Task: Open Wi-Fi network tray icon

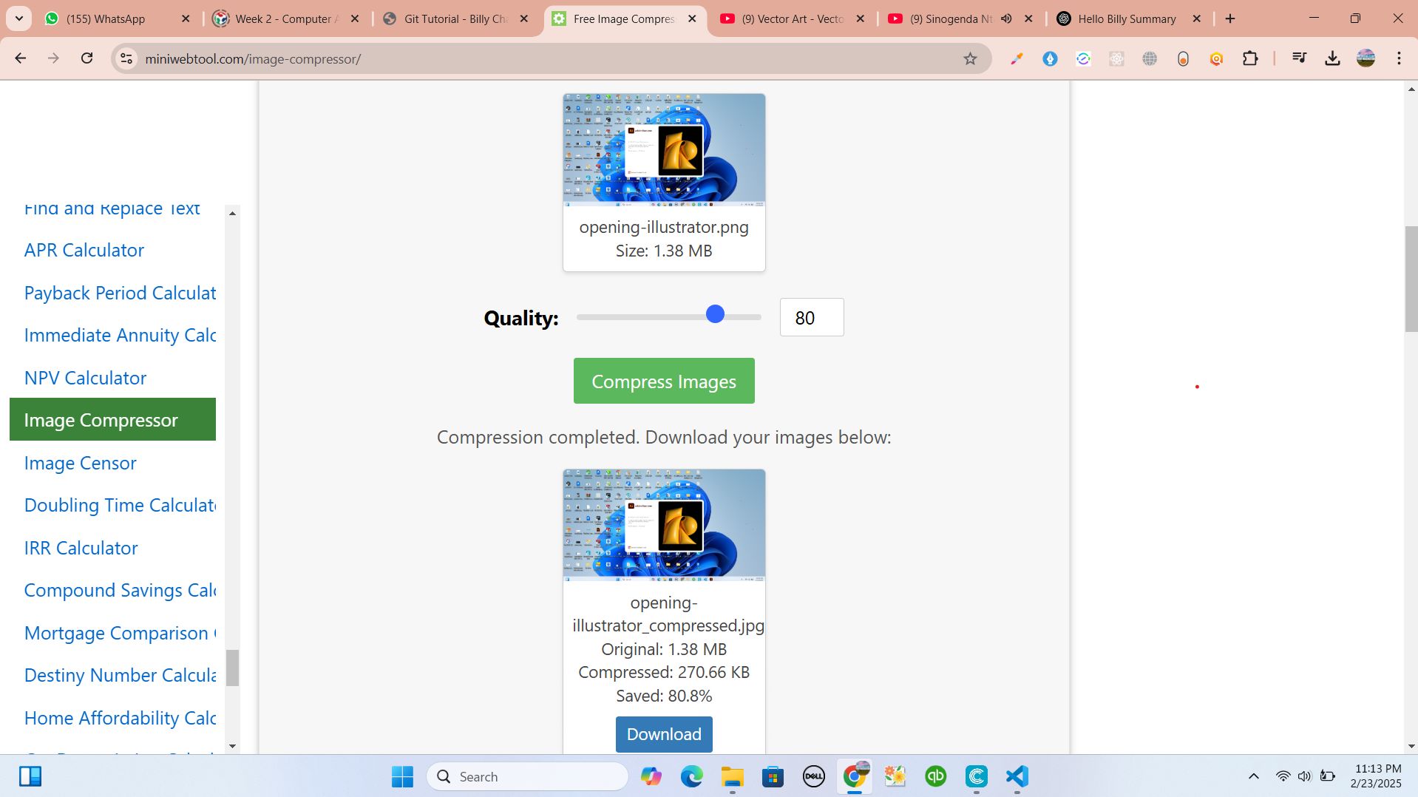Action: click(x=1283, y=776)
